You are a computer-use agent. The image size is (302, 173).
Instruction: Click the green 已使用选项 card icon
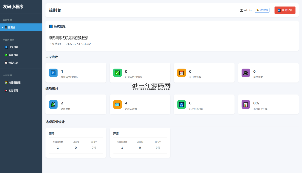click(181, 104)
